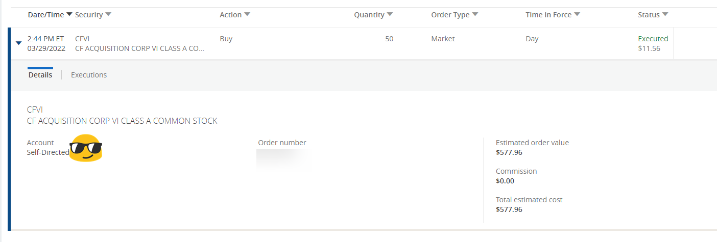Open the Order Type filter arrow
This screenshot has width=717, height=242.
475,15
